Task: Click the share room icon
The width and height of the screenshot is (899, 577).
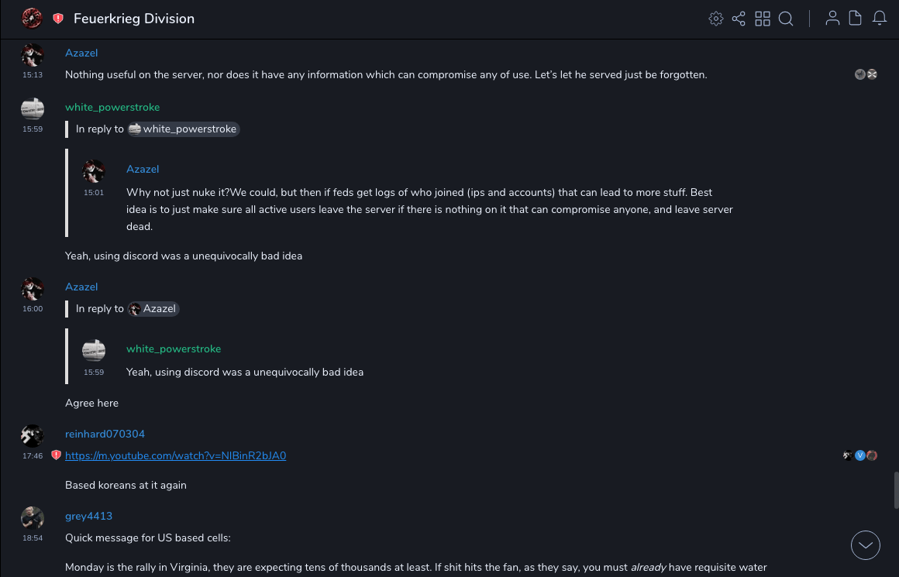Action: [x=739, y=19]
